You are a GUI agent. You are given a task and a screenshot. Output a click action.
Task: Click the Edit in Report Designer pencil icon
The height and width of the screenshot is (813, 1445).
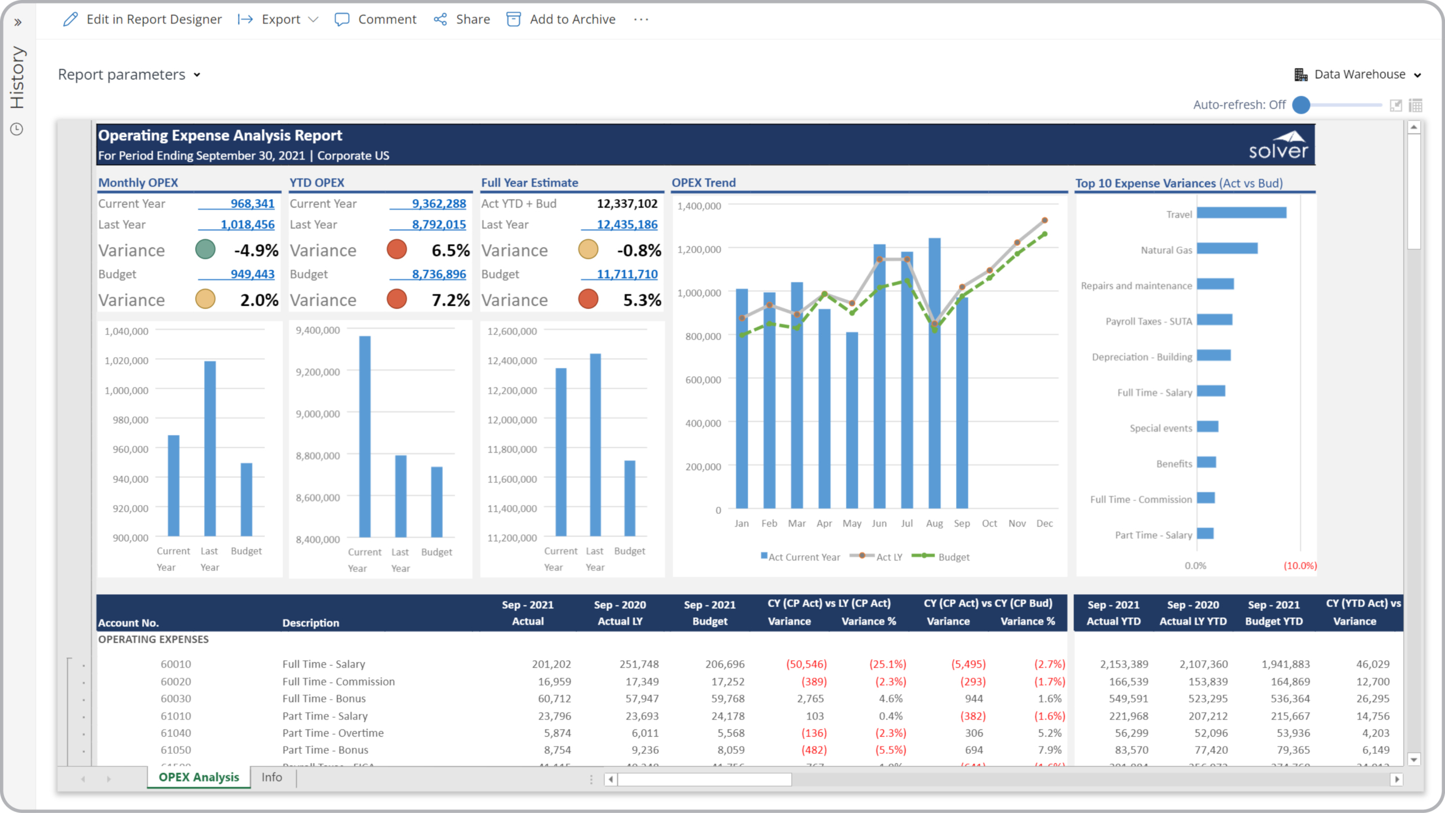(x=70, y=20)
